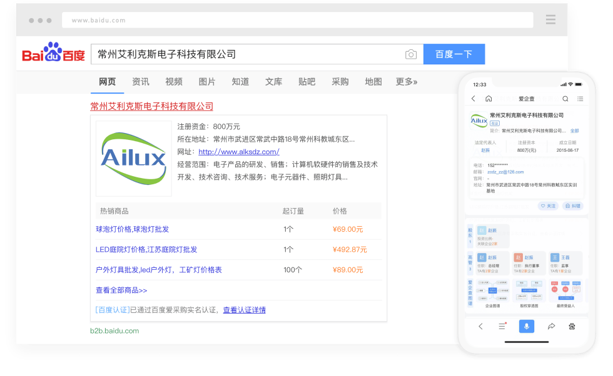Screen dimensions: 613x376
Task: Open executive card 赵振 总经理
Action: point(492,263)
